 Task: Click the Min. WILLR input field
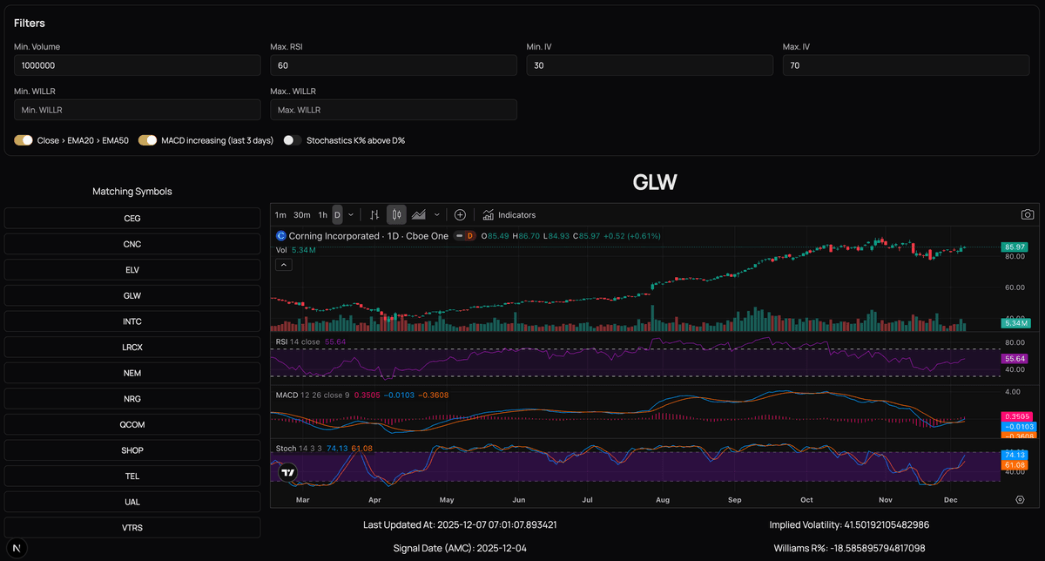point(137,110)
